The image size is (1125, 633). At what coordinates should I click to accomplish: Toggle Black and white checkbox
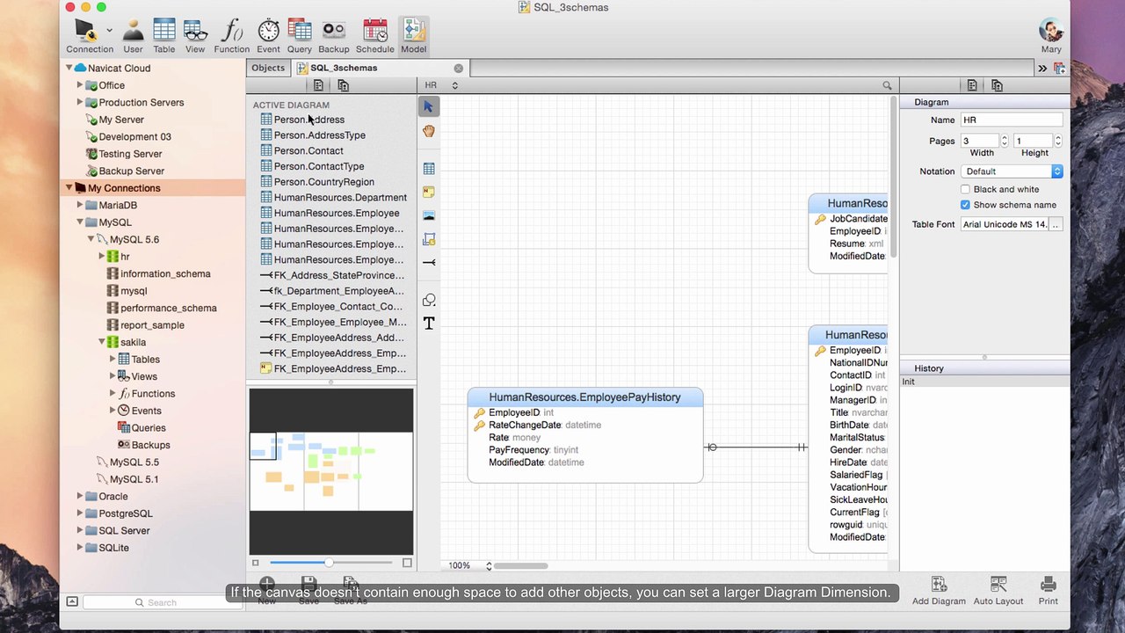[x=965, y=189]
